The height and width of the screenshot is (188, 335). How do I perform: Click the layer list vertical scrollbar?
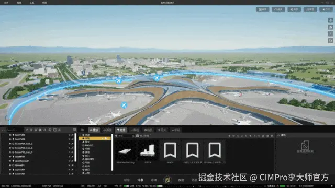tap(75, 147)
